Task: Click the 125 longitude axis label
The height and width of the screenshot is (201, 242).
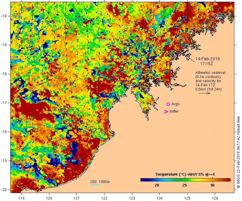Action: click(187, 198)
